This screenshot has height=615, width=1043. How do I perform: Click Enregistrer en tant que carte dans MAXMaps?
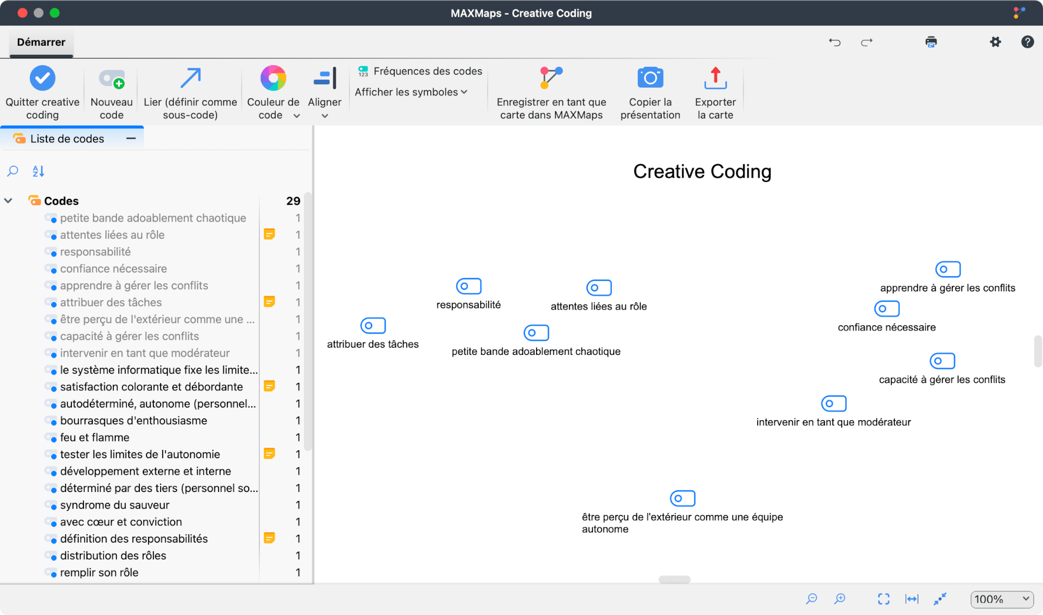(551, 93)
